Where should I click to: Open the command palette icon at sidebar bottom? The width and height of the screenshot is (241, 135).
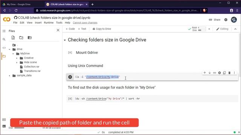point(4,120)
